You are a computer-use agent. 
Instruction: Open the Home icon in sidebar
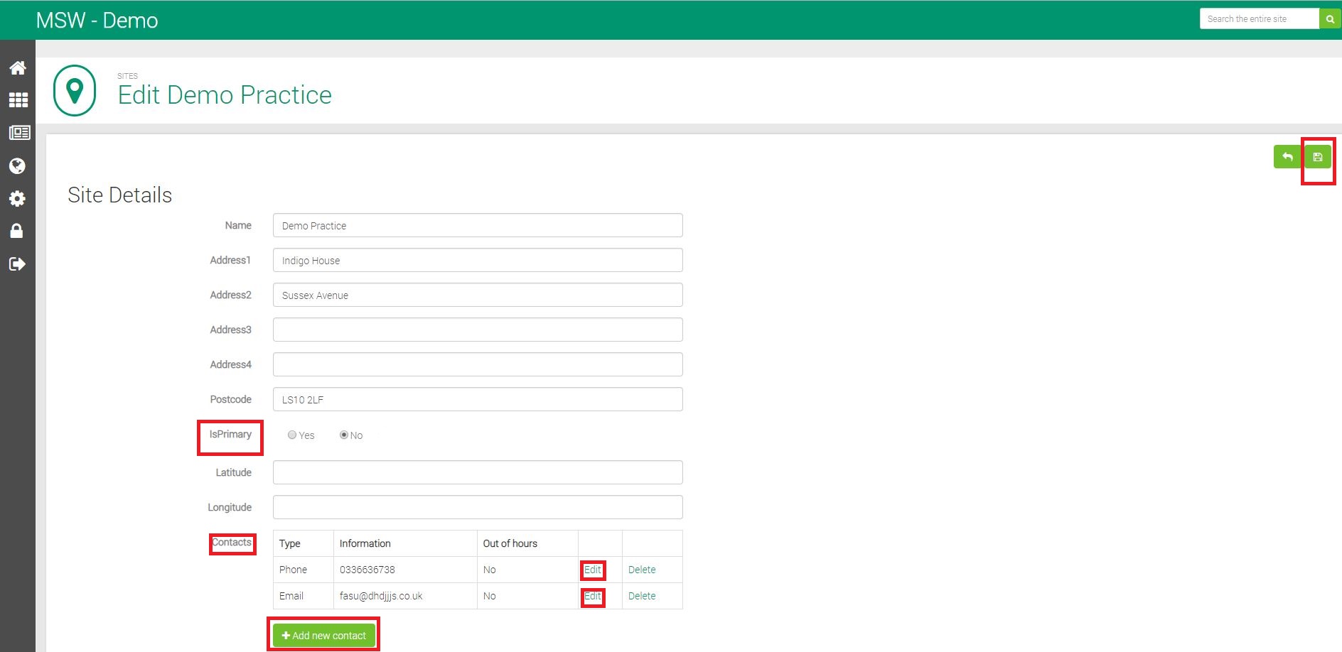(18, 67)
